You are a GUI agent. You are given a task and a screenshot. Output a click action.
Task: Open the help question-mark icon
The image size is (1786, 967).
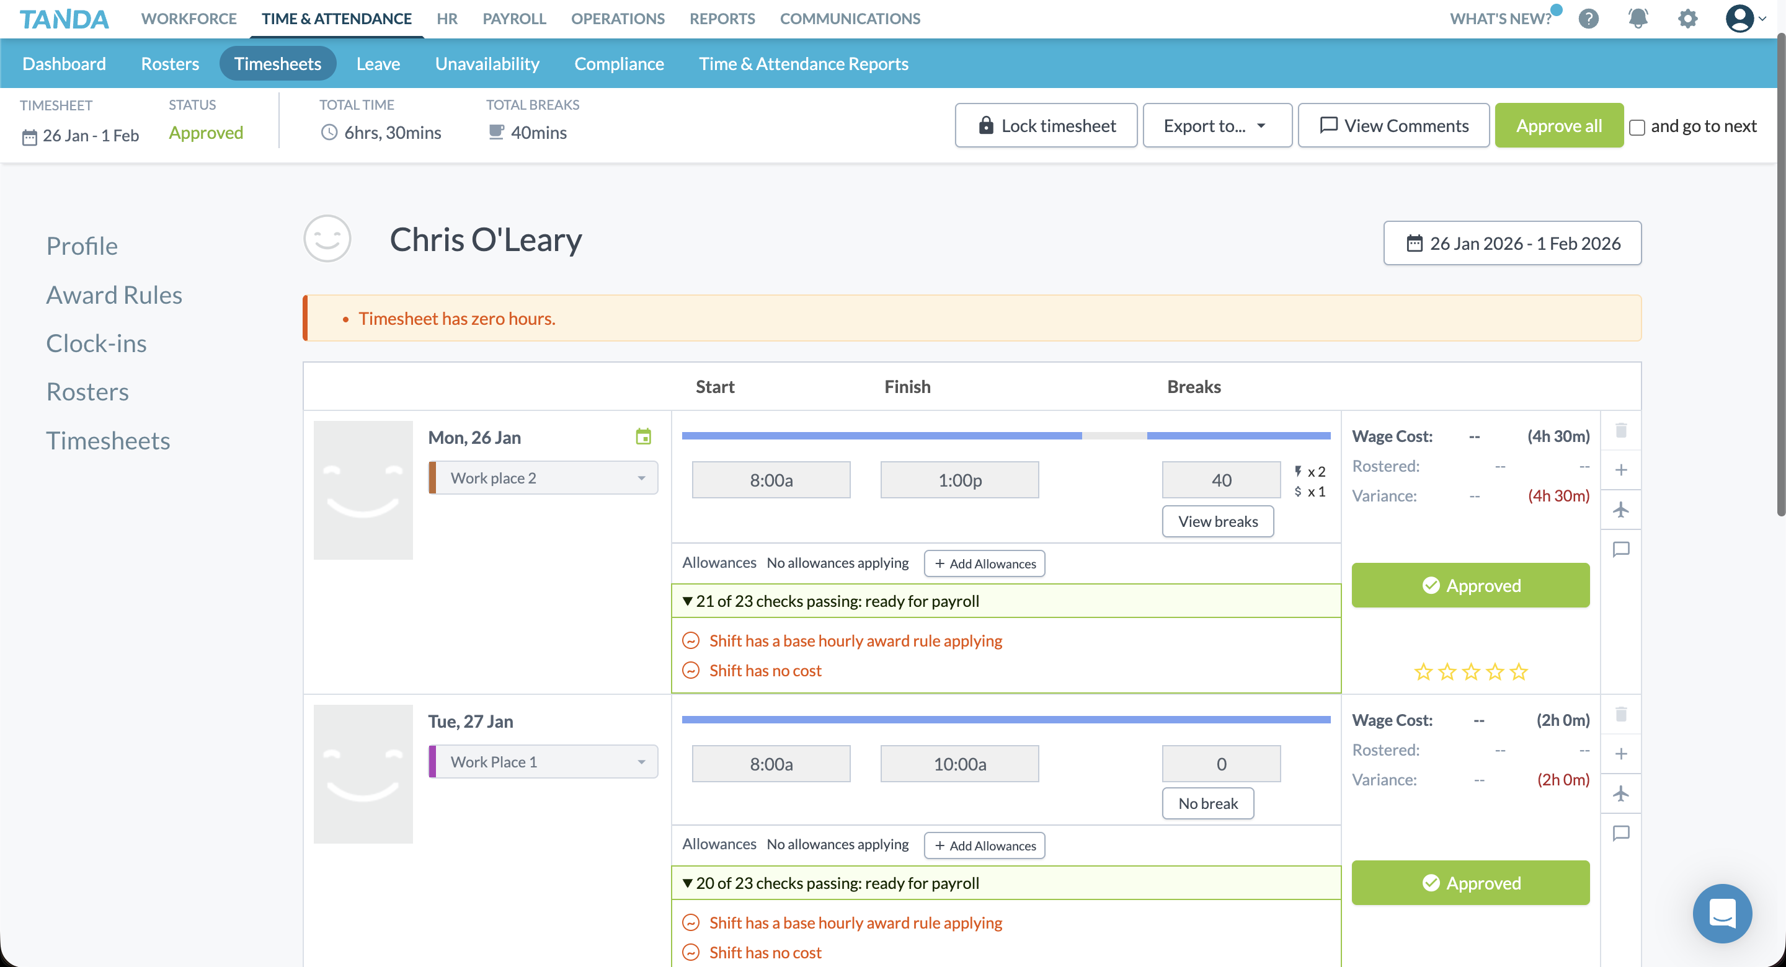(x=1588, y=19)
